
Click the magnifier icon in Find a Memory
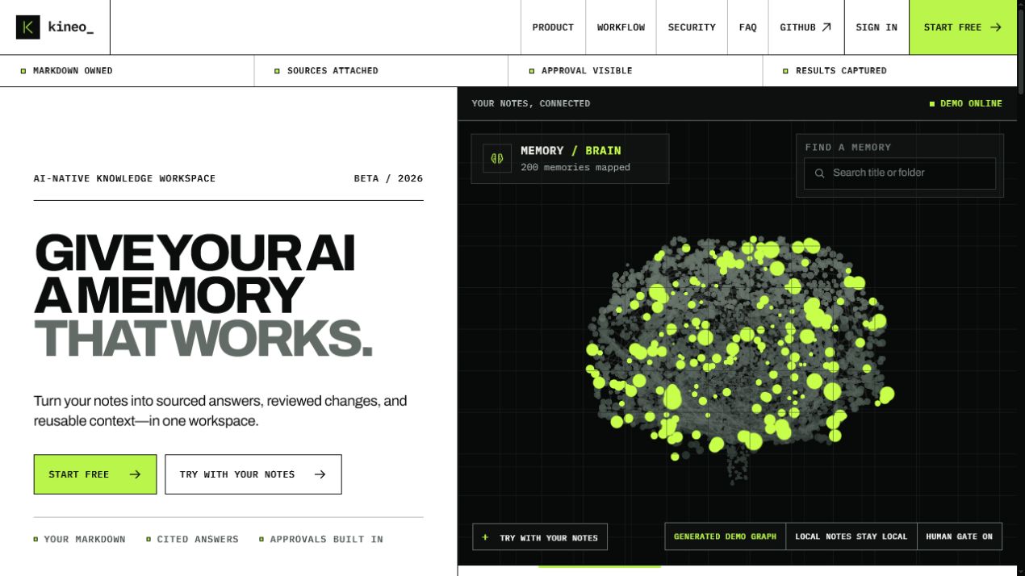(x=820, y=173)
